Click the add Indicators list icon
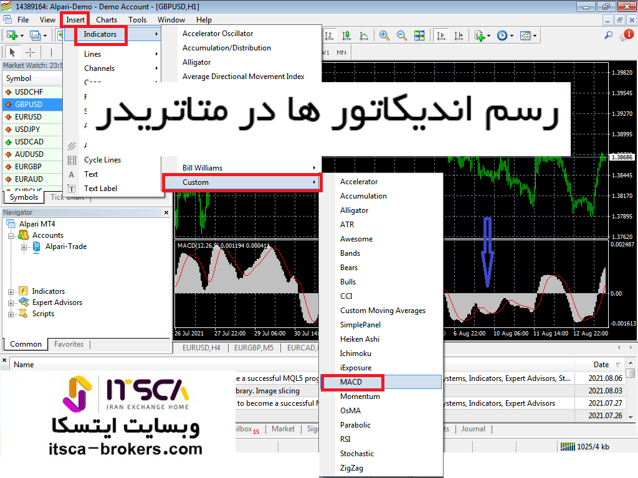Image resolution: width=638 pixels, height=478 pixels. click(x=480, y=35)
